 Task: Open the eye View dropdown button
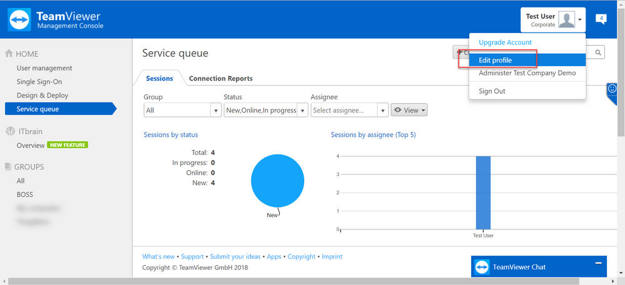pos(409,110)
